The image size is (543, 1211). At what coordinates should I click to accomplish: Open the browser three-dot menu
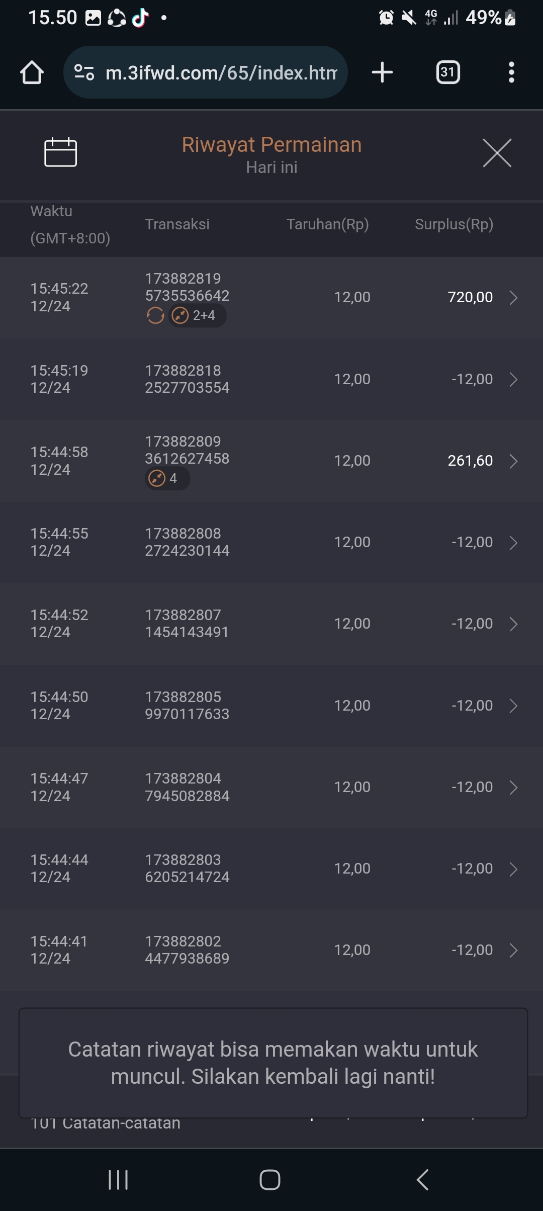coord(511,72)
